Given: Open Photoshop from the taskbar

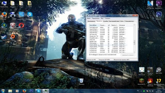Looking at the screenshot, I should (x=31, y=91).
